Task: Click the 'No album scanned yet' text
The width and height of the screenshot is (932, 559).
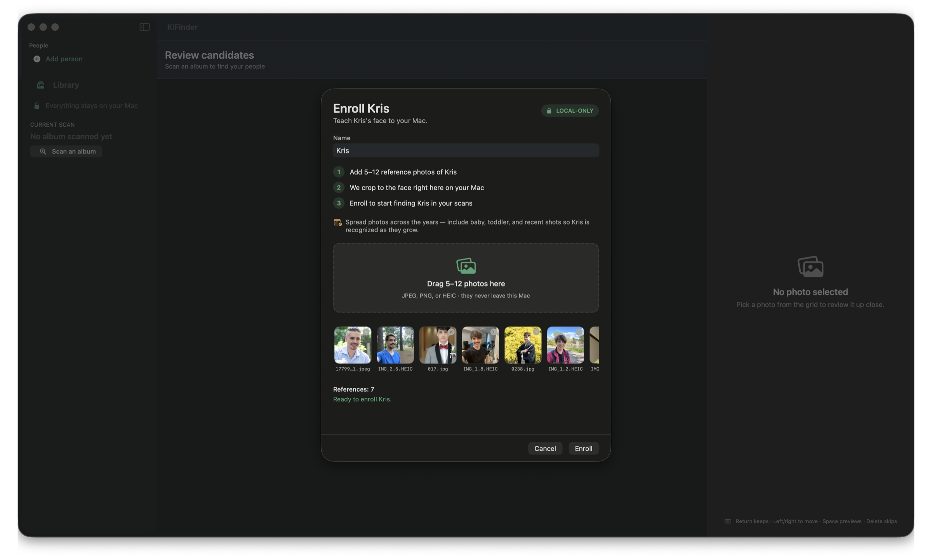Action: coord(71,137)
